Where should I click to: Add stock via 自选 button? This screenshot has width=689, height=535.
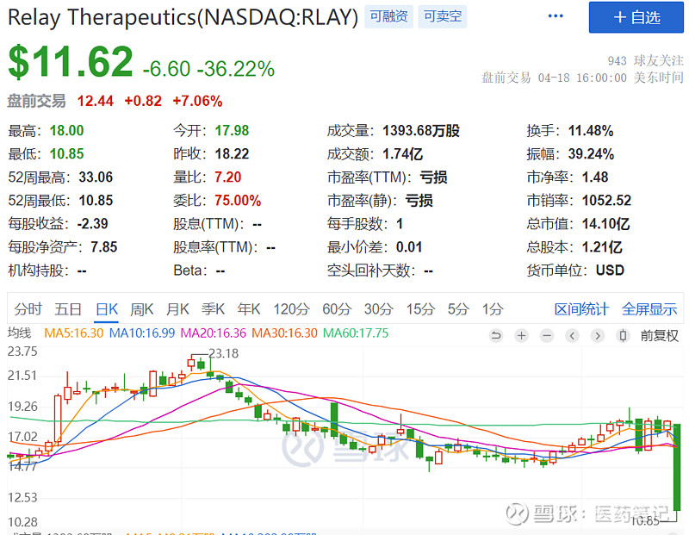click(636, 17)
